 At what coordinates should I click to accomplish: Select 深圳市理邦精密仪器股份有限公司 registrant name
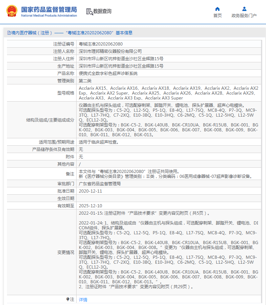click(x=110, y=51)
